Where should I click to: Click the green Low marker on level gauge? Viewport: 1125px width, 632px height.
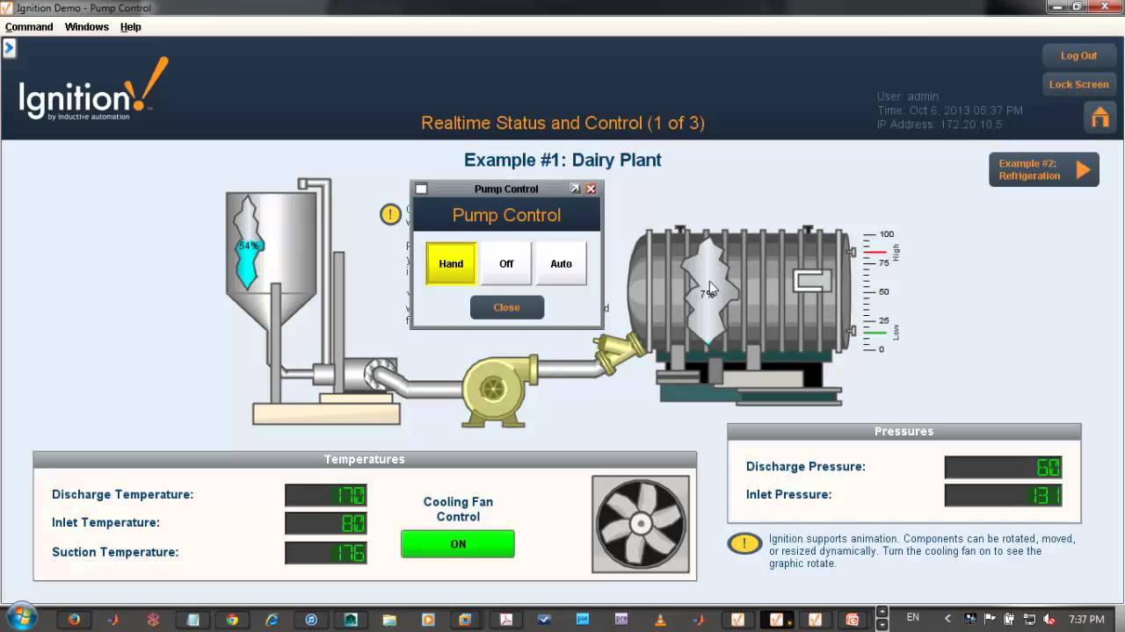[875, 333]
